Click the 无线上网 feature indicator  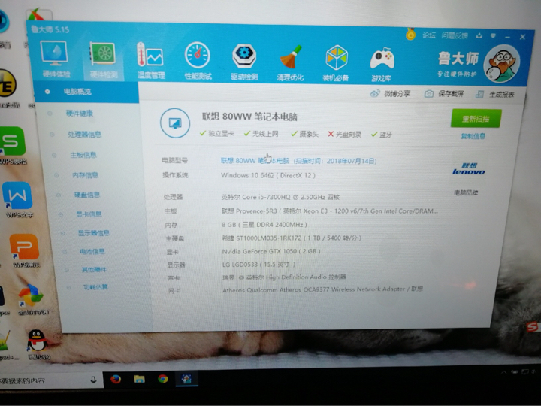[261, 134]
